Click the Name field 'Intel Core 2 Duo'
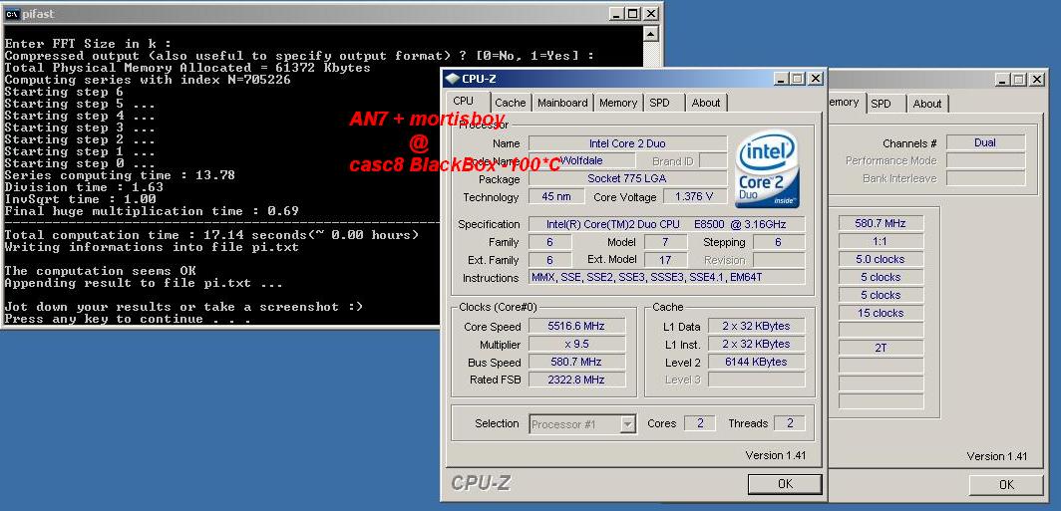Screen dimensions: 1061x511 click(x=627, y=143)
